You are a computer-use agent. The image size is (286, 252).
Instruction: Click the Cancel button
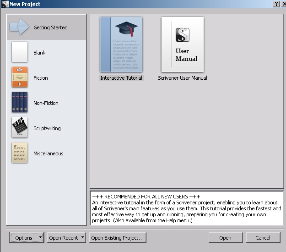pos(263,238)
